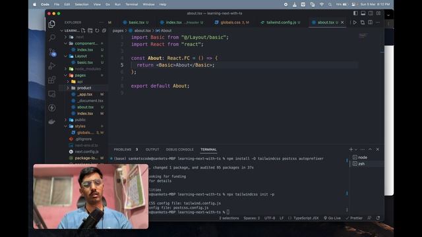Open the Selection menu in menu bar
This screenshot has height=237, width=422.
82,5
